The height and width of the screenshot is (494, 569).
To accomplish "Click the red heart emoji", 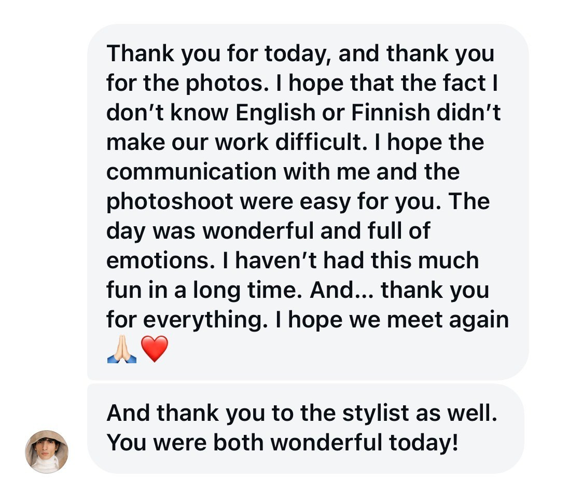I will [x=155, y=349].
